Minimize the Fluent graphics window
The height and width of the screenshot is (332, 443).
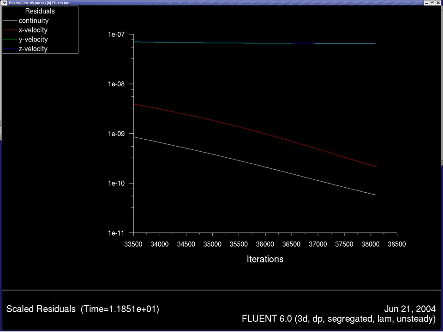tap(427, 3)
